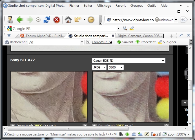Click the horizontal scrollbar thumb
Screen dimensions: 195x140
pos(68,128)
